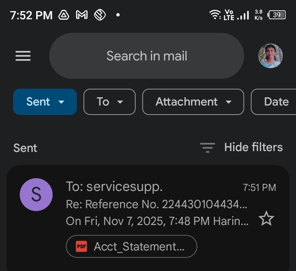Star the servicesupp email

(266, 219)
